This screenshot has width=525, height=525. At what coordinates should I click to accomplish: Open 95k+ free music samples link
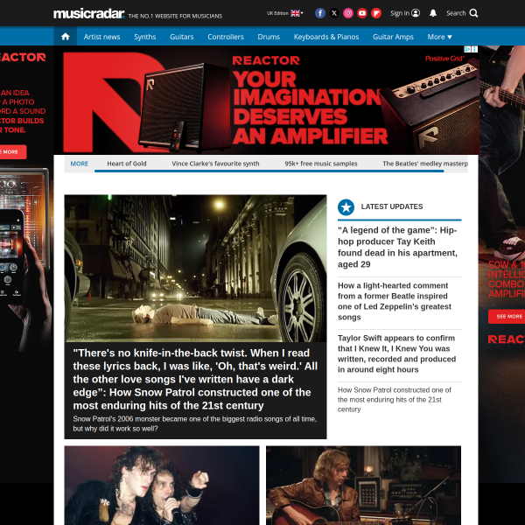(321, 164)
